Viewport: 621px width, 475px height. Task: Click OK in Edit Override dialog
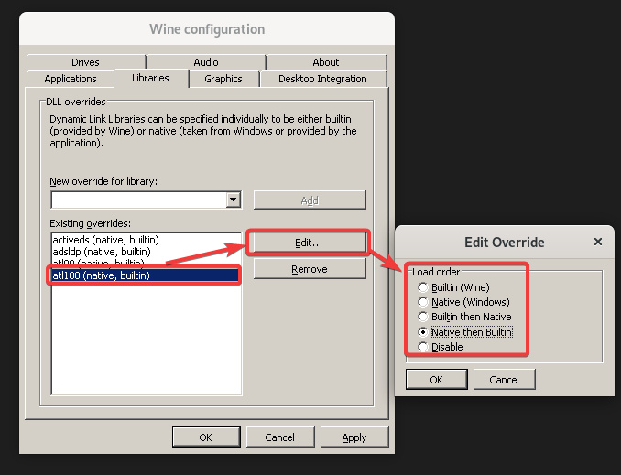tap(435, 380)
